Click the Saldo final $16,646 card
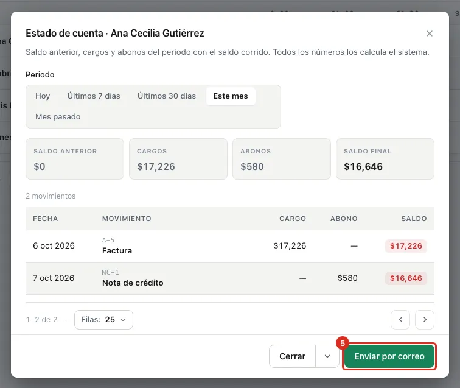The height and width of the screenshot is (388, 460). coord(385,159)
